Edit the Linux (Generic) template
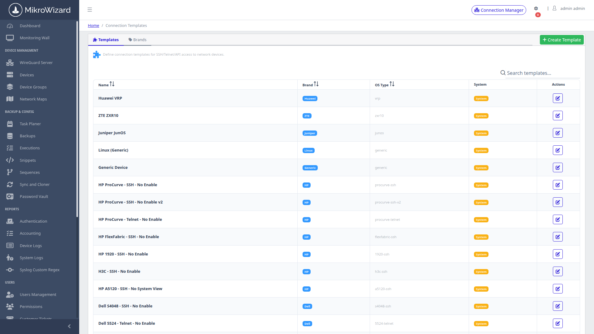 [x=557, y=150]
